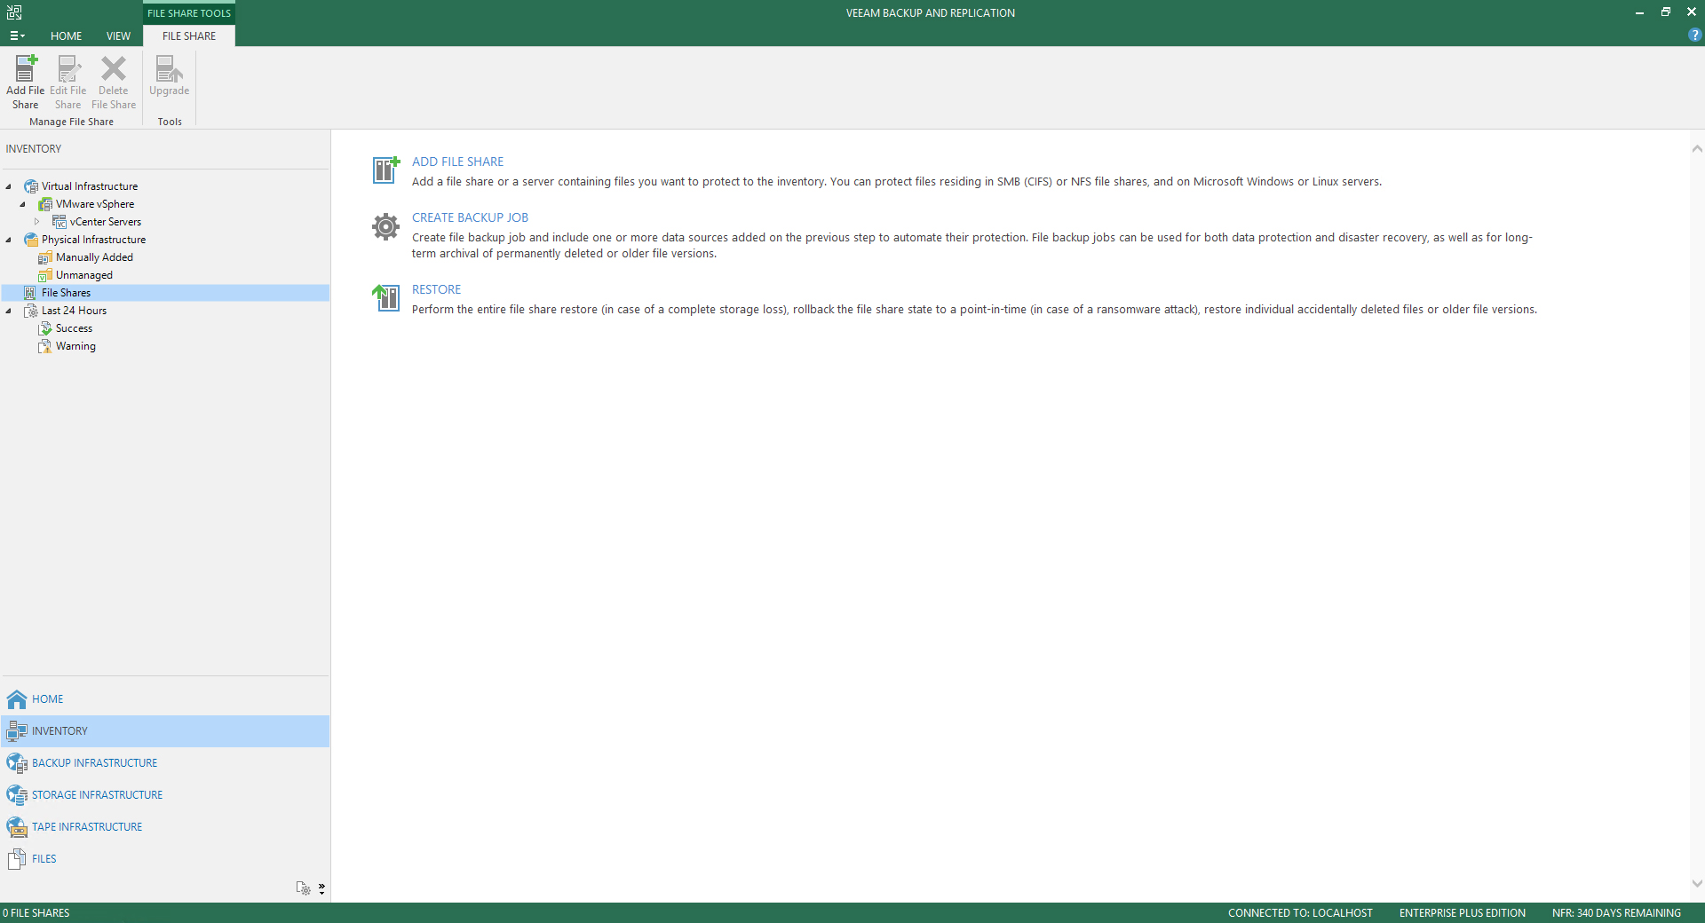
Task: Click the Add File Share icon in main pane
Action: [385, 170]
